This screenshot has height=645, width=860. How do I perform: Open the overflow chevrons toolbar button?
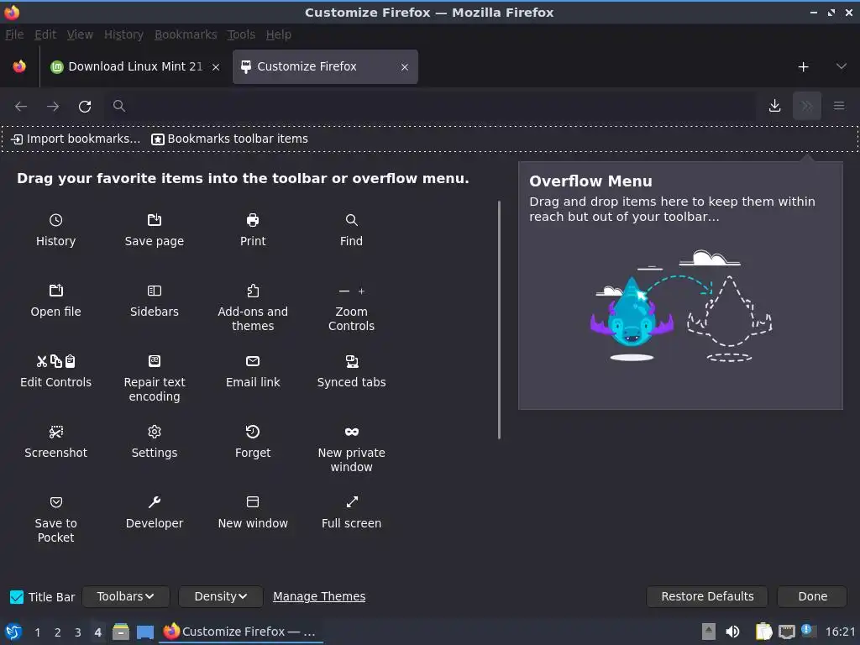click(807, 106)
